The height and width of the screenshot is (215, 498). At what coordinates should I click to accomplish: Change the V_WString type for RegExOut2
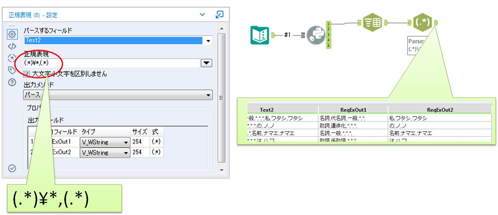coord(126,152)
